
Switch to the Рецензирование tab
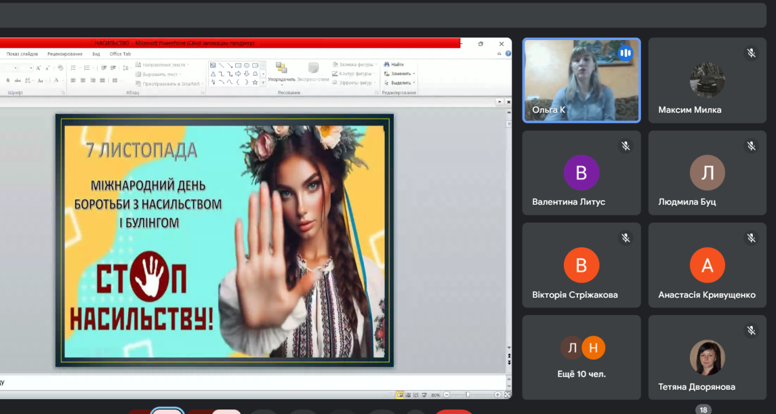(65, 54)
